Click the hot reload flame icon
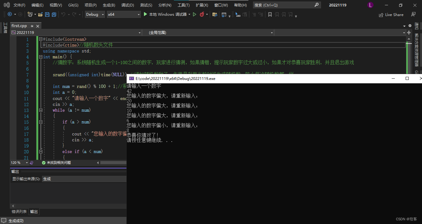 (x=202, y=15)
